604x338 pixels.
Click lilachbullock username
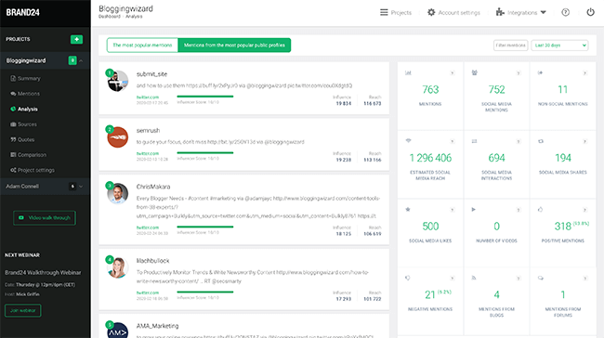click(x=153, y=261)
